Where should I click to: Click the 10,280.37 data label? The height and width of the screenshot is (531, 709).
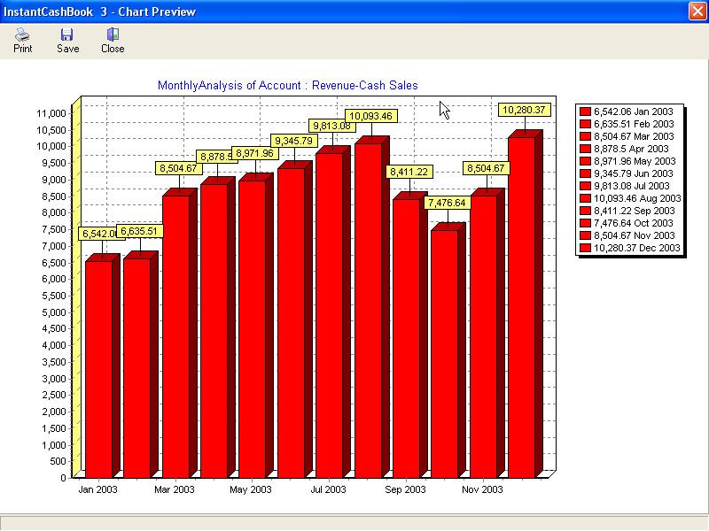(x=525, y=110)
